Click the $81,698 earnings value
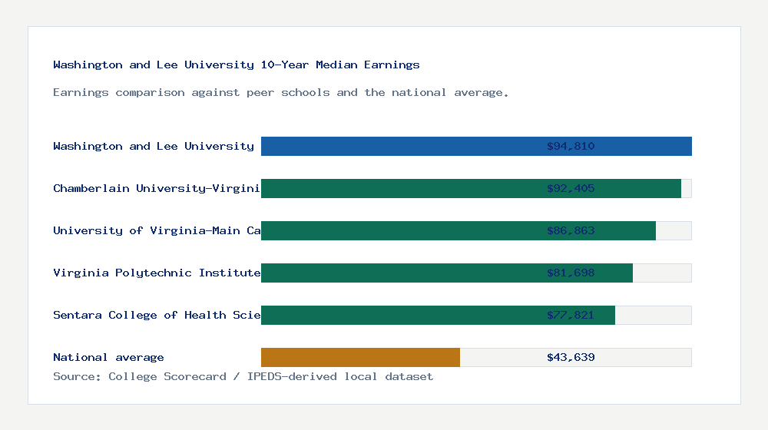Viewport: 768px width, 430px height. tap(571, 273)
